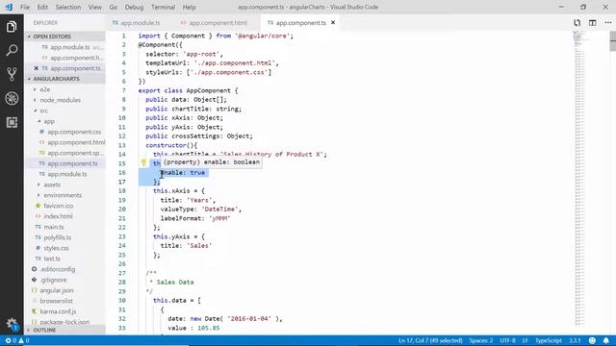The width and height of the screenshot is (616, 346).
Task: Open the File menu
Action: (x=25, y=7)
